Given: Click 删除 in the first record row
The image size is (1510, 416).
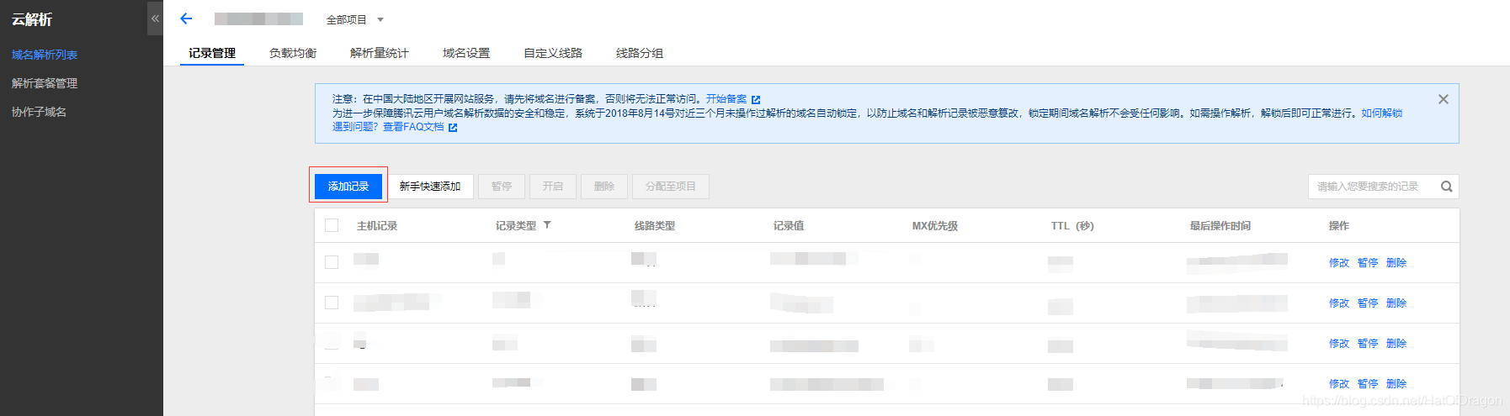Looking at the screenshot, I should [1396, 263].
